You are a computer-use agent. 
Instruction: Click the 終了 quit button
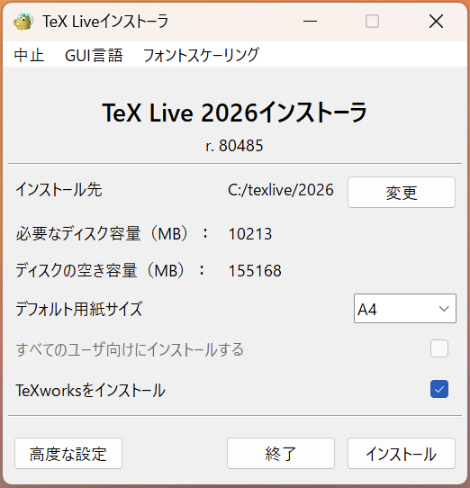[281, 454]
